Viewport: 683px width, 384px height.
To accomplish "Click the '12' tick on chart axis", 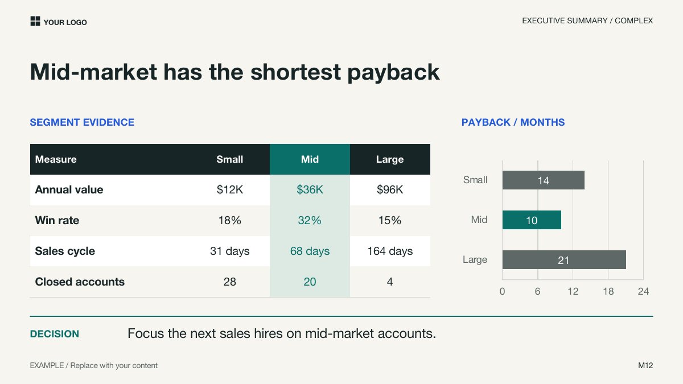I will (x=573, y=291).
